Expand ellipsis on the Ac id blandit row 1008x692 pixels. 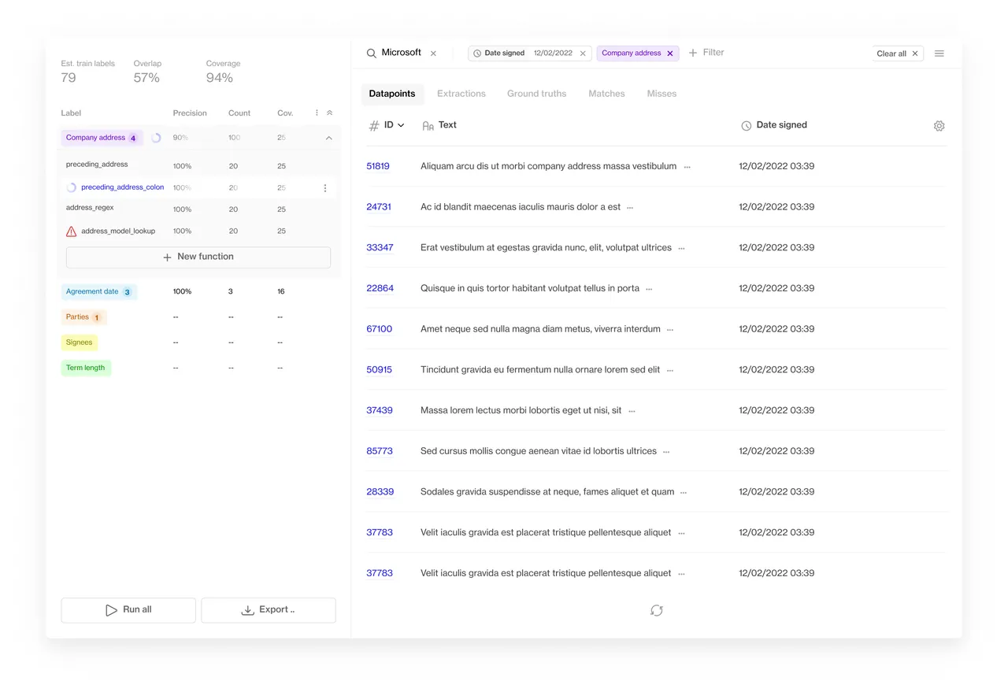(630, 208)
